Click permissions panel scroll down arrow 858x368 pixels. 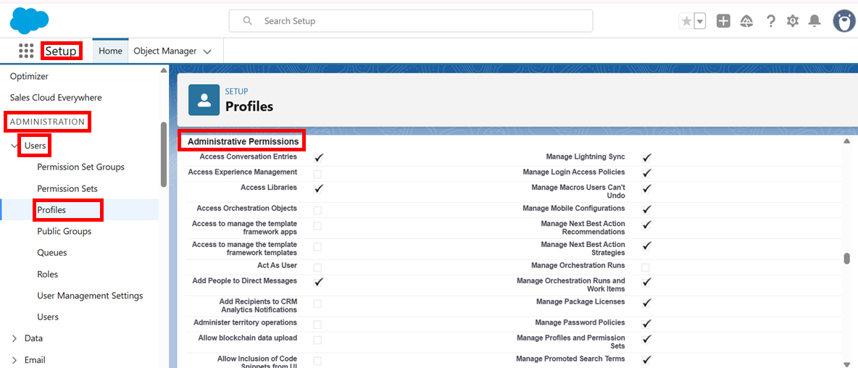click(847, 364)
